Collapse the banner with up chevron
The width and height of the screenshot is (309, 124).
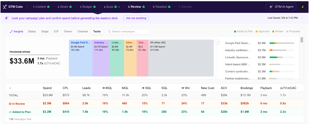303,18
